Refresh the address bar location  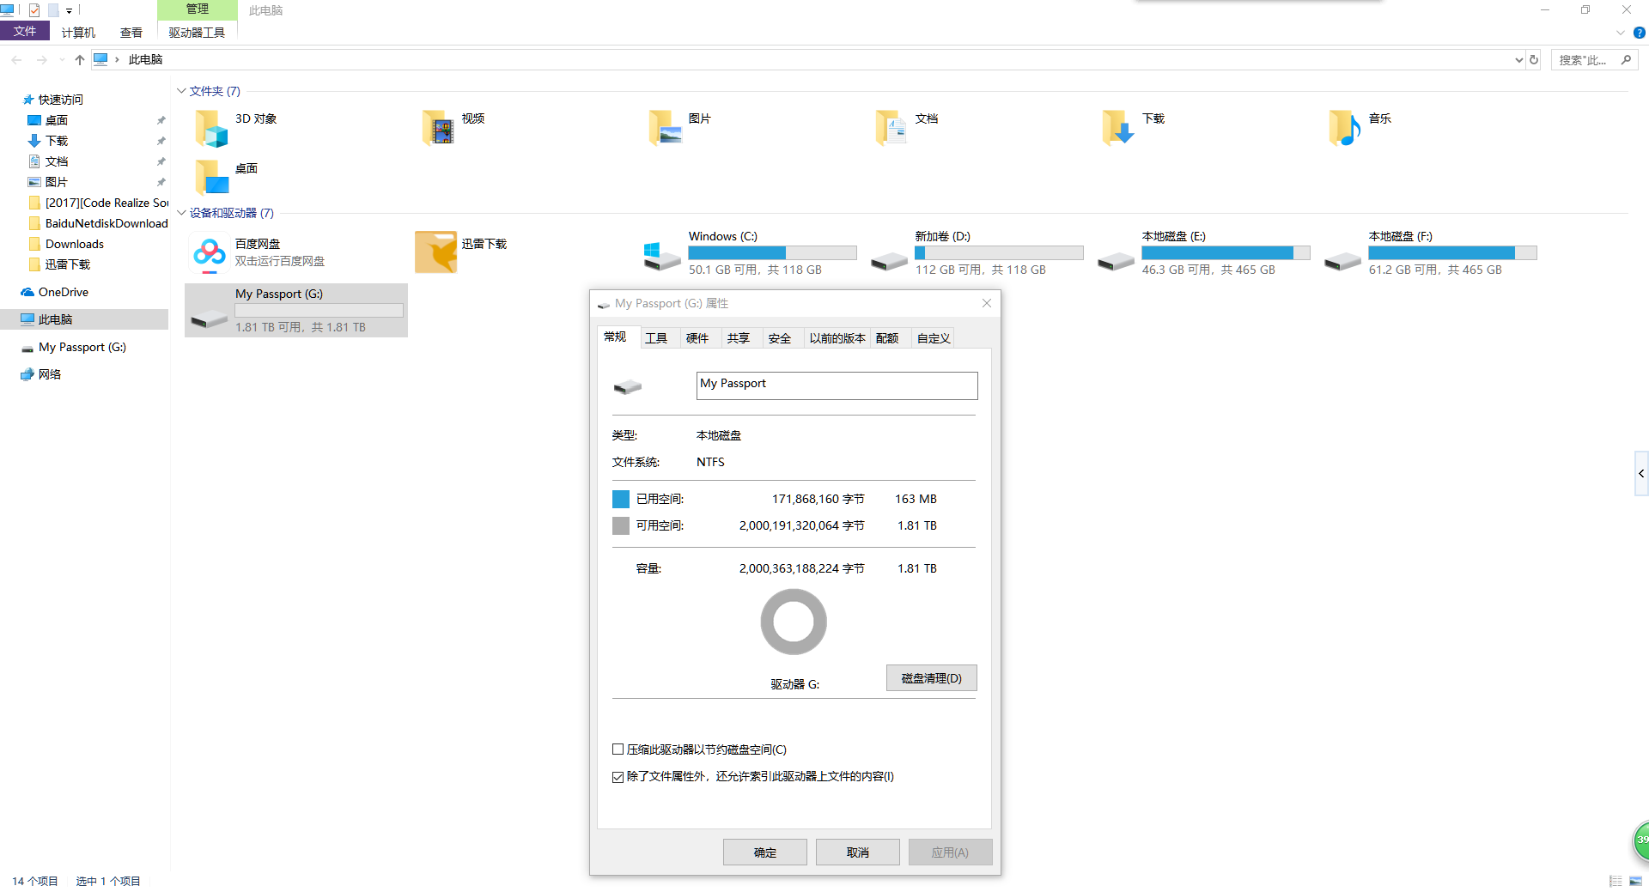point(1534,60)
